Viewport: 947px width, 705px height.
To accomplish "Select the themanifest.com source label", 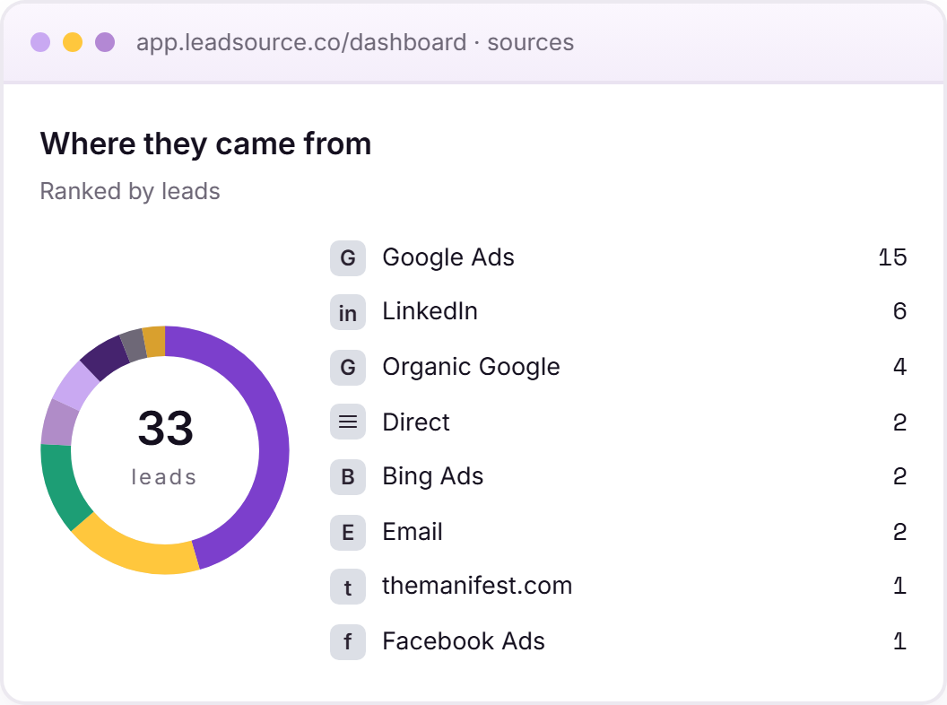I will [x=477, y=586].
